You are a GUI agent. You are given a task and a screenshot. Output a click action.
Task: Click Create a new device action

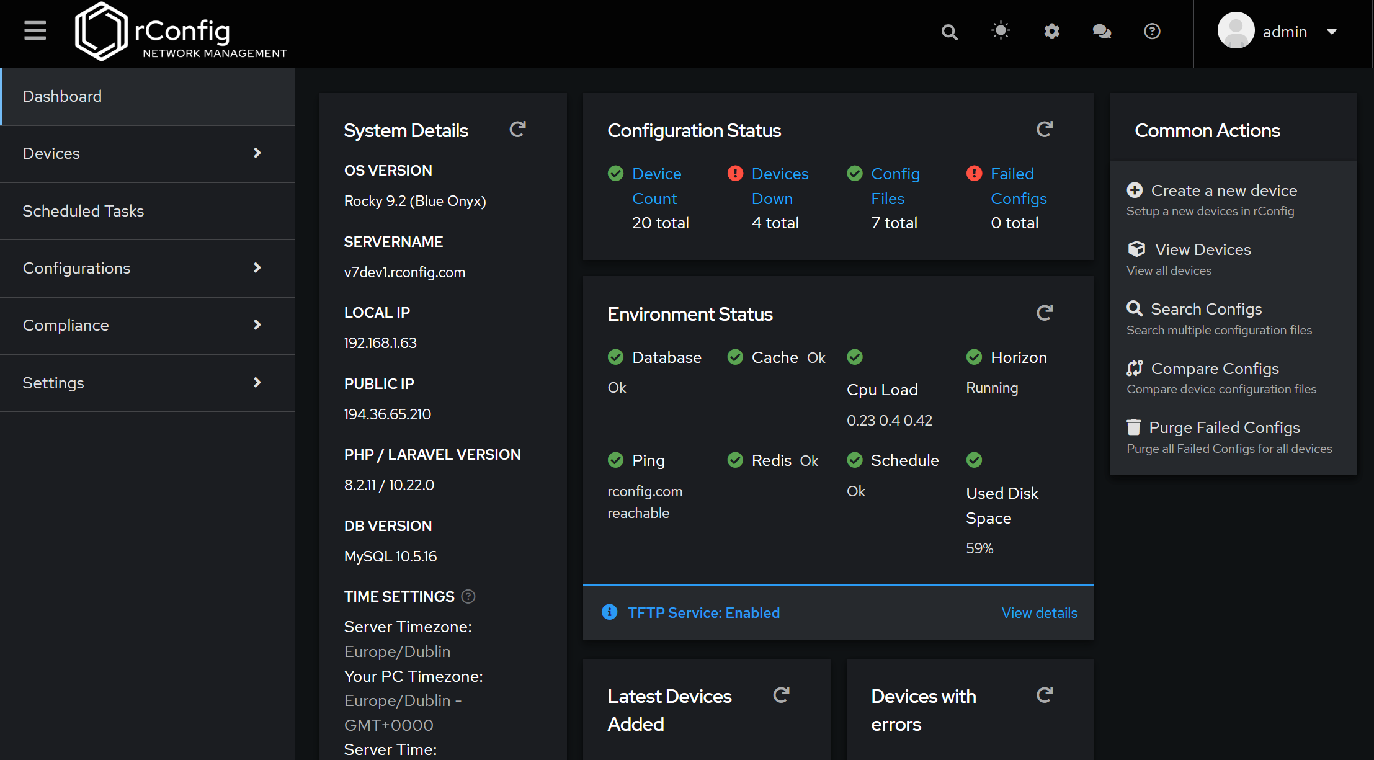click(1223, 190)
